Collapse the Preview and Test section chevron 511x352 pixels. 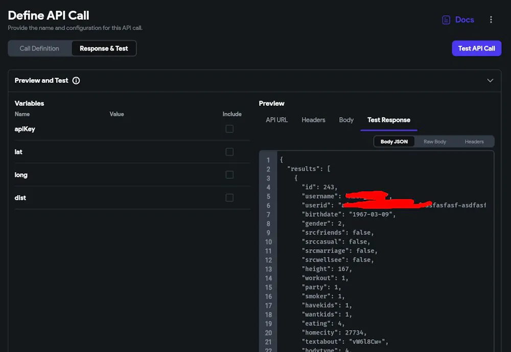pos(490,81)
